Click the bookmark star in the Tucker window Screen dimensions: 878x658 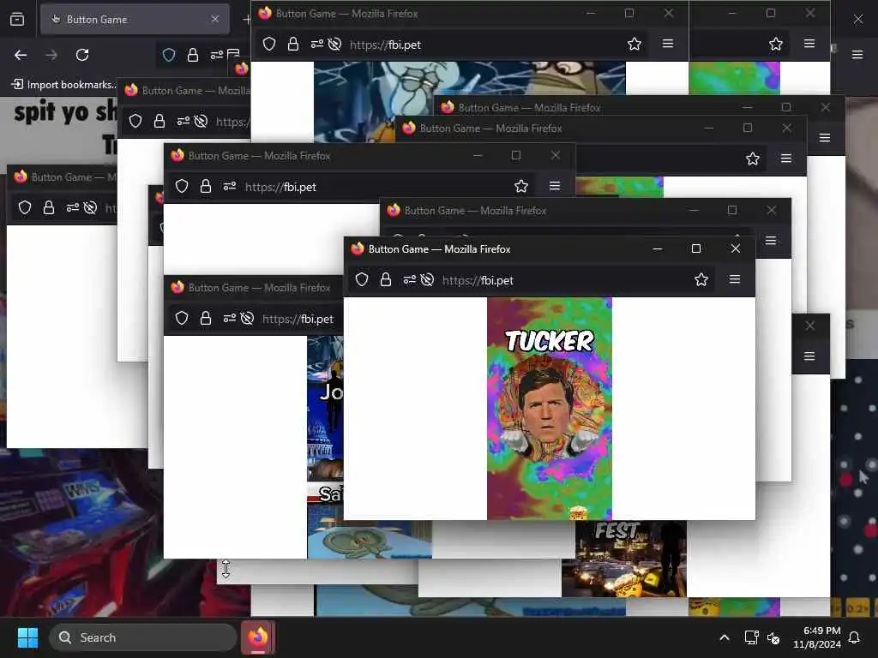pyautogui.click(x=701, y=280)
